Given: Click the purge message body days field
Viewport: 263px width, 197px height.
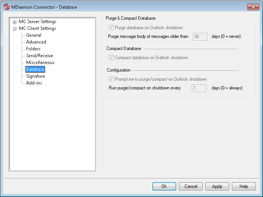Looking at the screenshot, I should click(x=200, y=37).
